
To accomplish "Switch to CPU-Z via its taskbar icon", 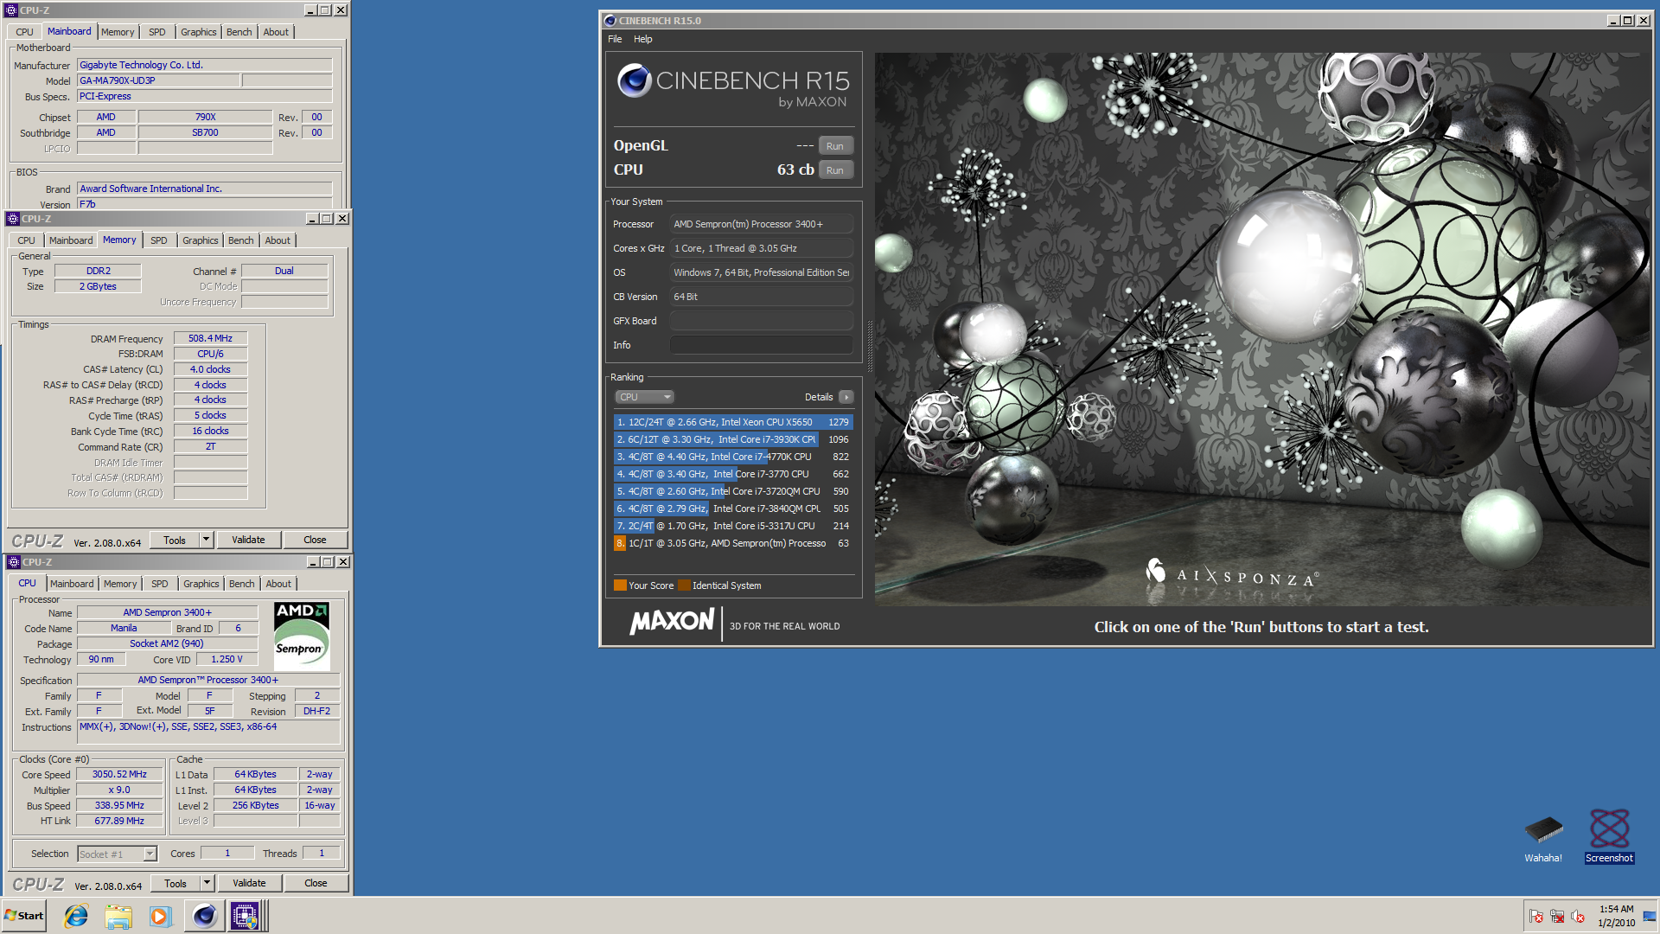I will [245, 916].
